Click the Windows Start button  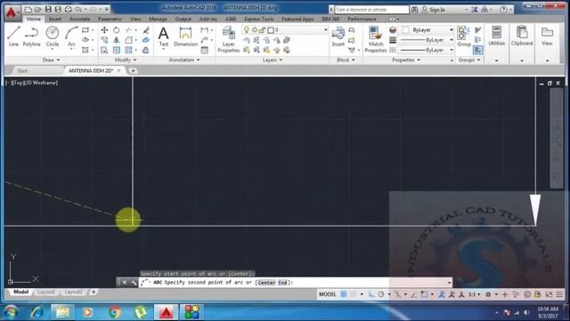[12, 312]
